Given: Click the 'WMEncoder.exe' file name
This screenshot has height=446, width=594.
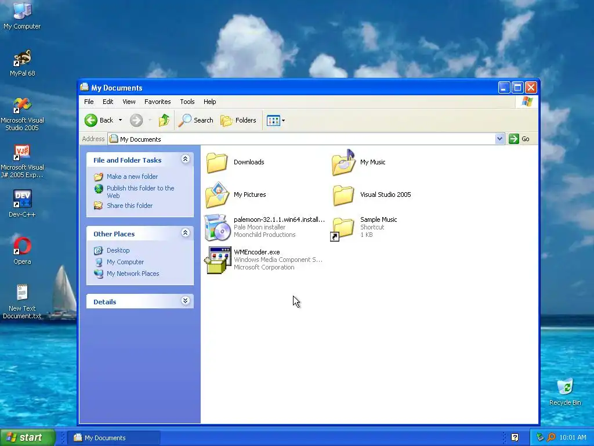Looking at the screenshot, I should 257,252.
